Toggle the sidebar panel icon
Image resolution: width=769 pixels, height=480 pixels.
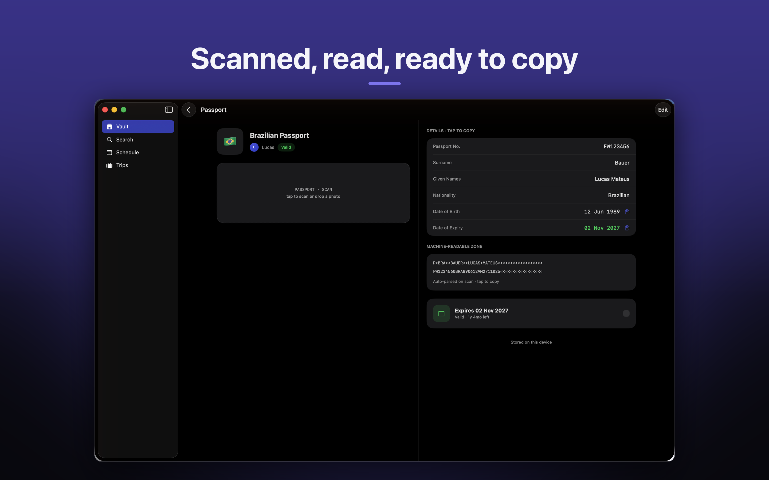(169, 110)
